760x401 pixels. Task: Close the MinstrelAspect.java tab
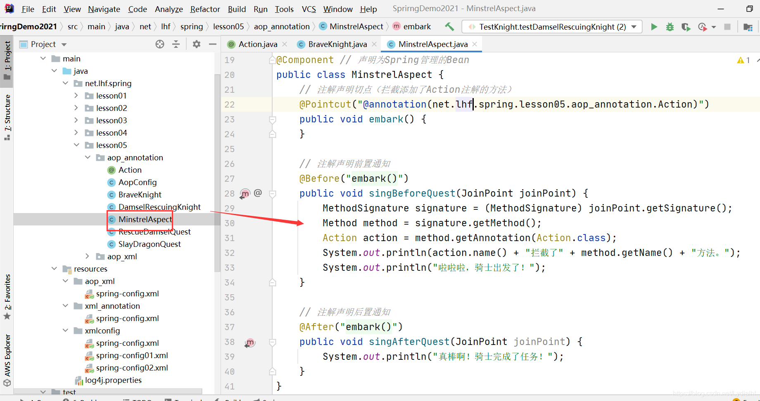coord(475,44)
